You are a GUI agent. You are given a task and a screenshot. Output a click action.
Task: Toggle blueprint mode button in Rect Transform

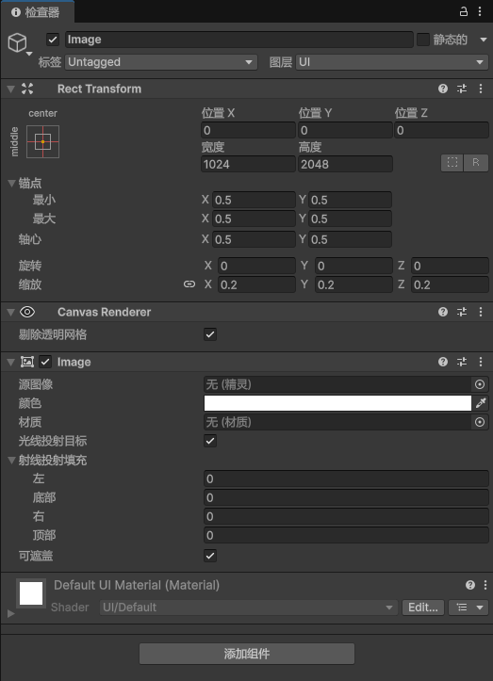[x=452, y=163]
